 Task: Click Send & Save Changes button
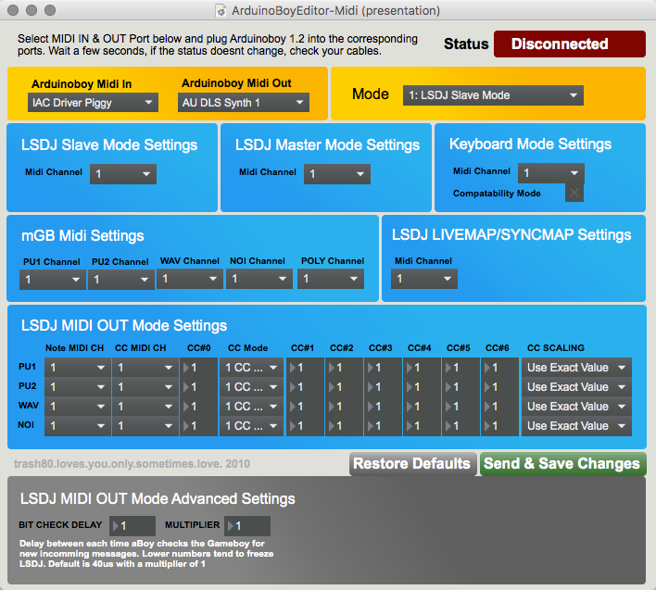[x=562, y=464]
